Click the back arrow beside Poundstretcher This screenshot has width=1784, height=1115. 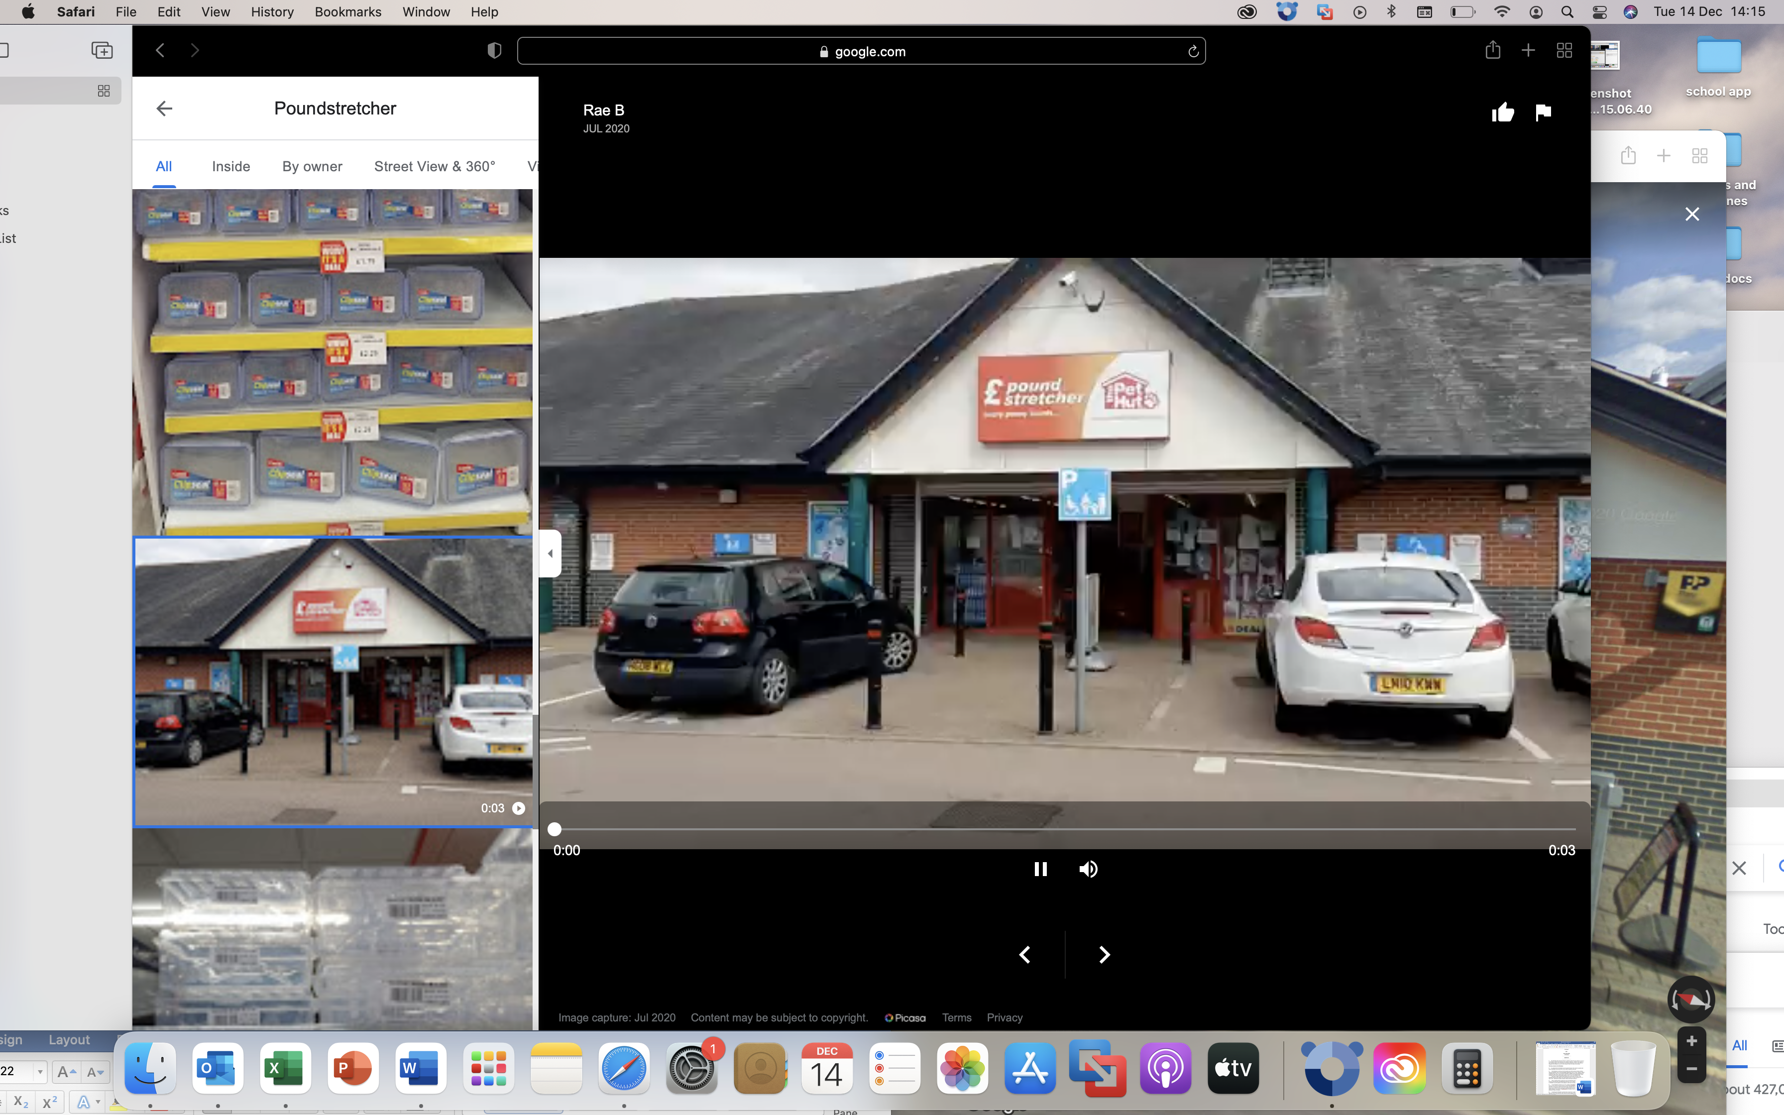click(164, 109)
